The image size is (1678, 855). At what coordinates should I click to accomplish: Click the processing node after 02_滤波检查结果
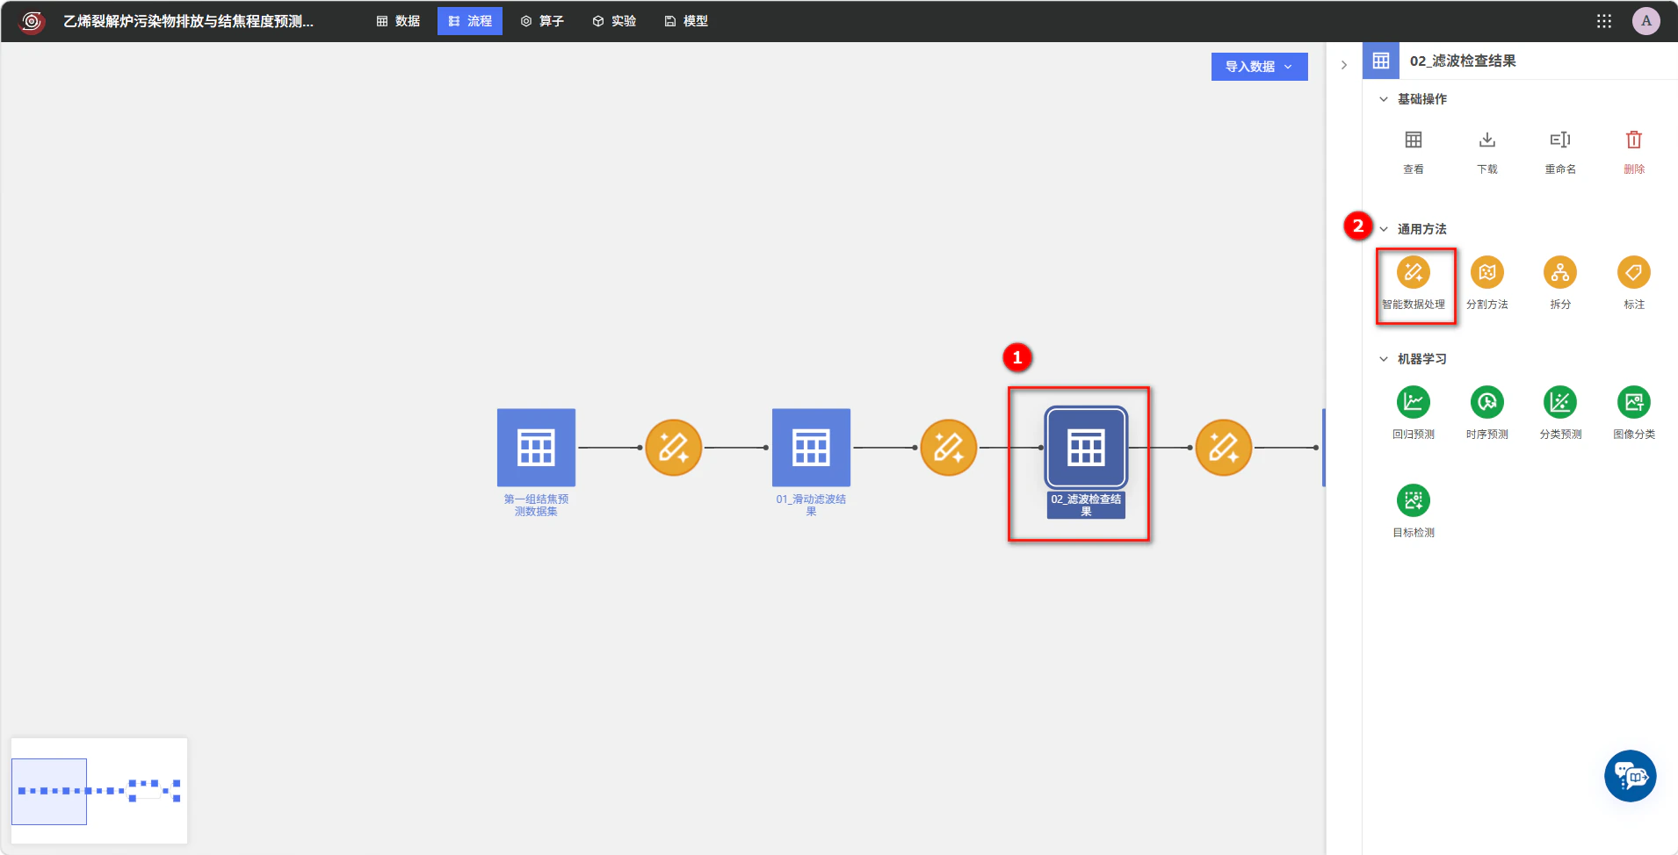1224,448
